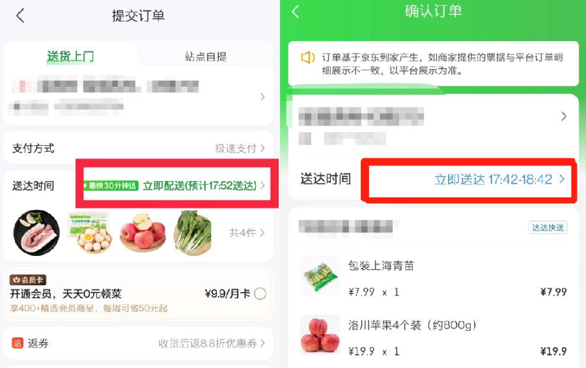Switch to the 站点自提 tab

pos(206,57)
